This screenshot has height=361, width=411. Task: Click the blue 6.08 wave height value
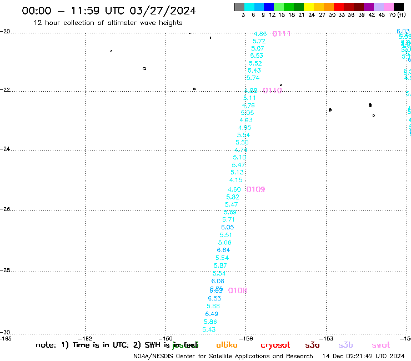pyautogui.click(x=218, y=281)
